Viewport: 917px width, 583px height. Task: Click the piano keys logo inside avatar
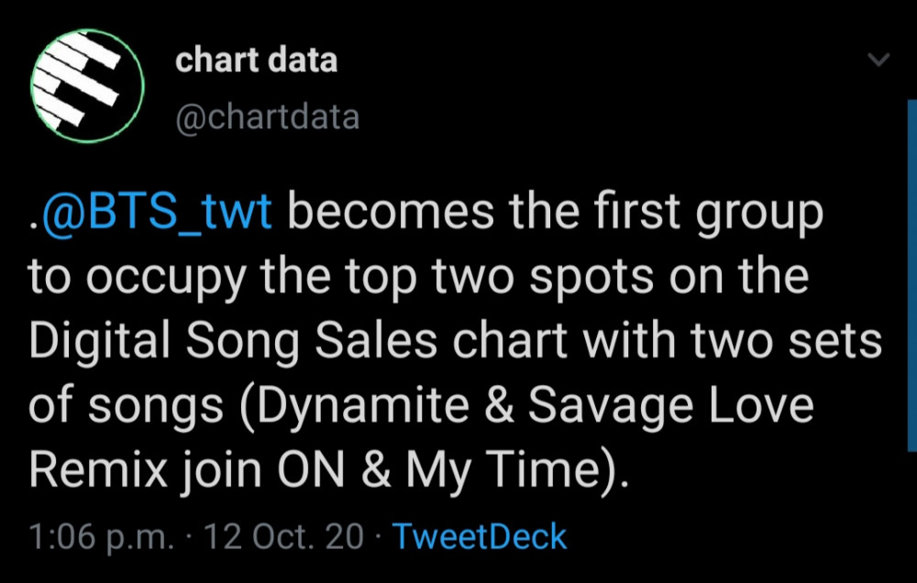[77, 80]
